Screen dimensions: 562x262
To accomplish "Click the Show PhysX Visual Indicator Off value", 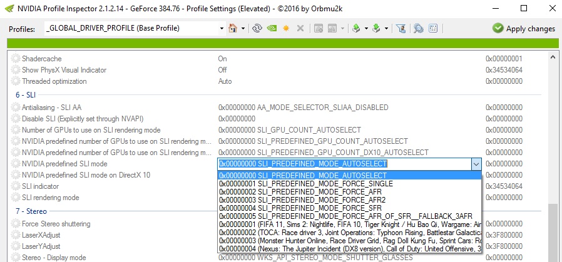I will 222,70.
